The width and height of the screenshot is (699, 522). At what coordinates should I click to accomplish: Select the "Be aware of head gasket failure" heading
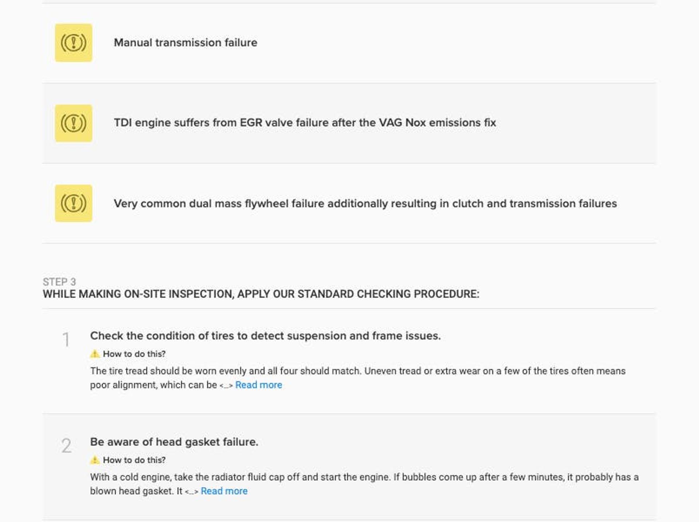[174, 442]
